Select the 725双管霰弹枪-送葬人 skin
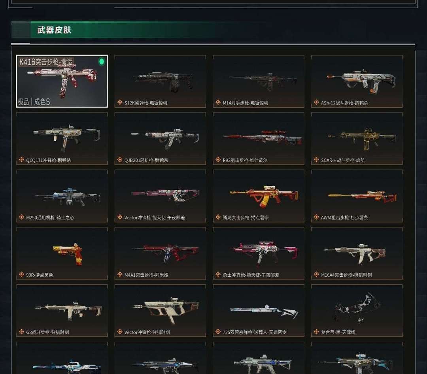Image resolution: width=427 pixels, height=374 pixels. click(259, 311)
